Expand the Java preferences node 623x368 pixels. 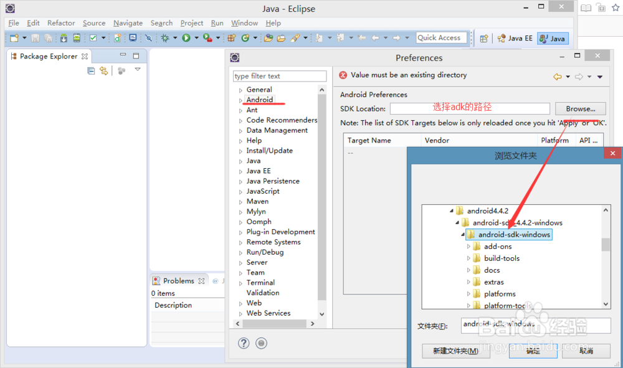(x=240, y=161)
